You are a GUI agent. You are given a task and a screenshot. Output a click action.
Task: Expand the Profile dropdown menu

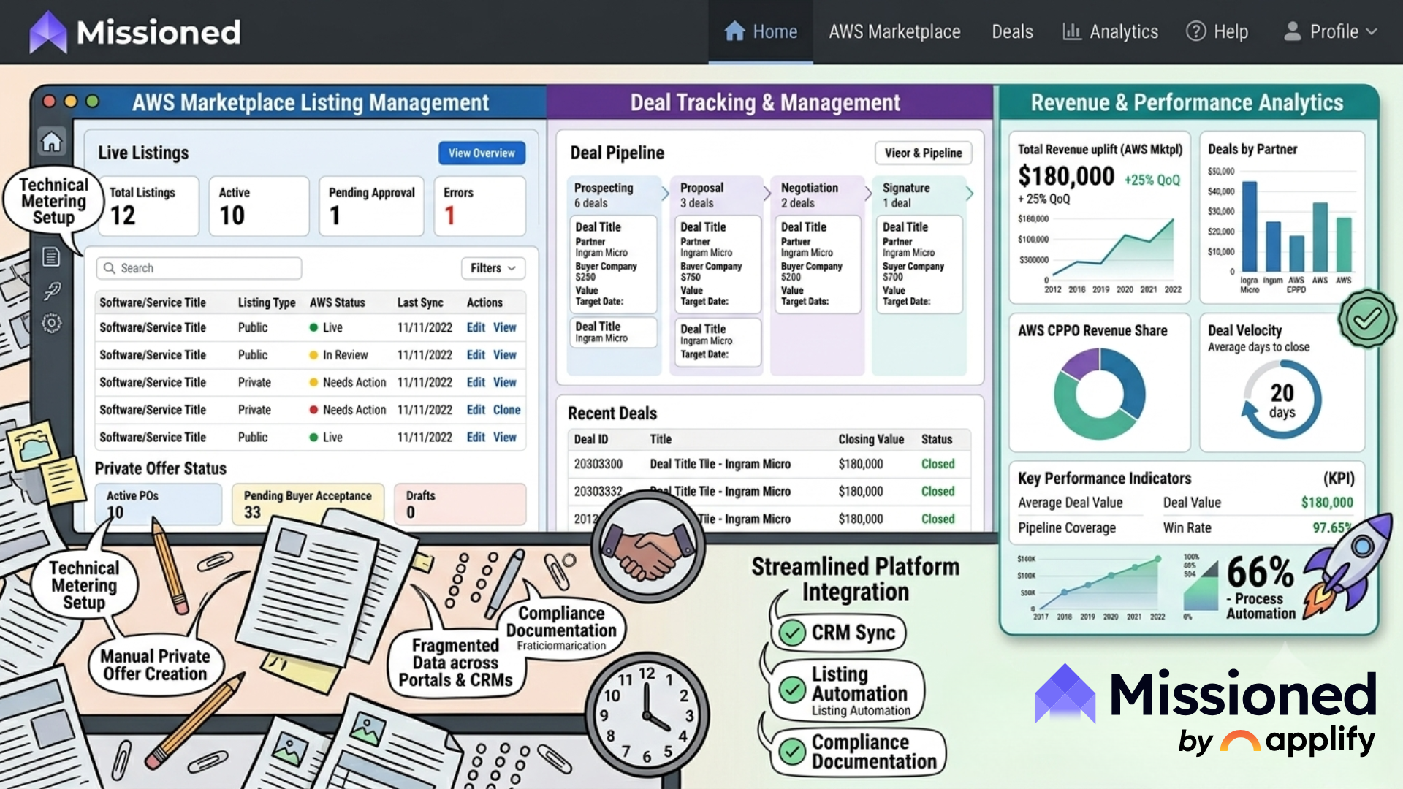tap(1331, 31)
